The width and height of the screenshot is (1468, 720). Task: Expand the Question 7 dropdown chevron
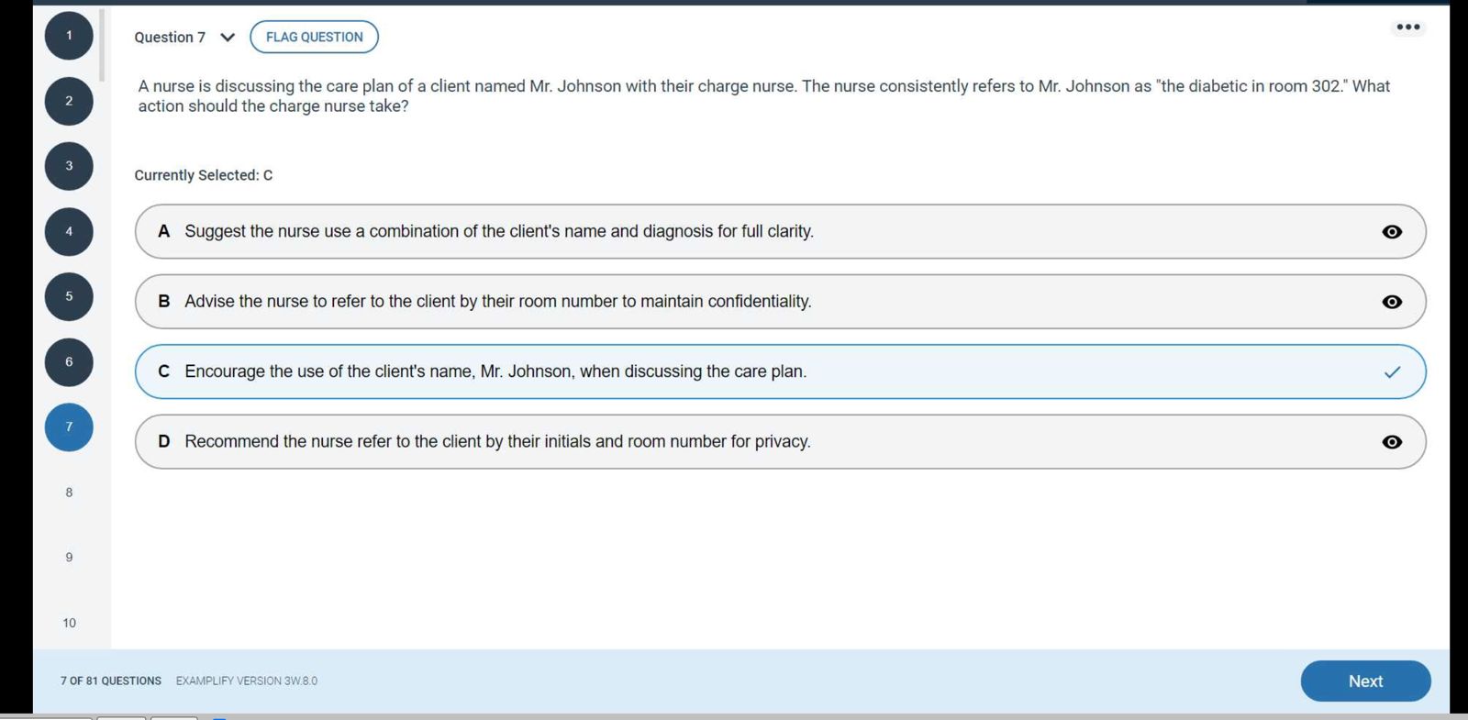click(x=228, y=38)
